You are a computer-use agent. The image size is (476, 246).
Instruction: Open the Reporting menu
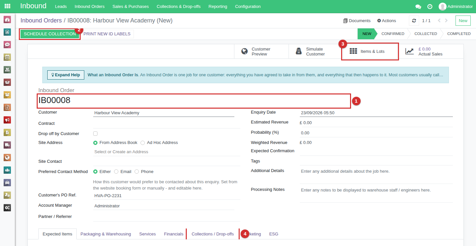(218, 7)
